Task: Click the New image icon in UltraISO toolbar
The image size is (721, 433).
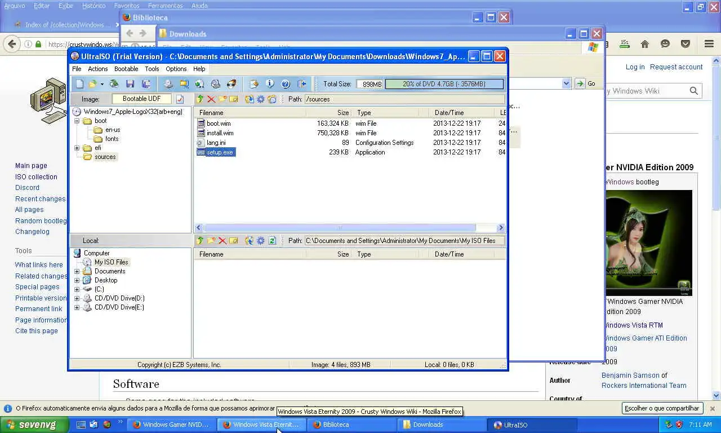Action: tap(79, 84)
